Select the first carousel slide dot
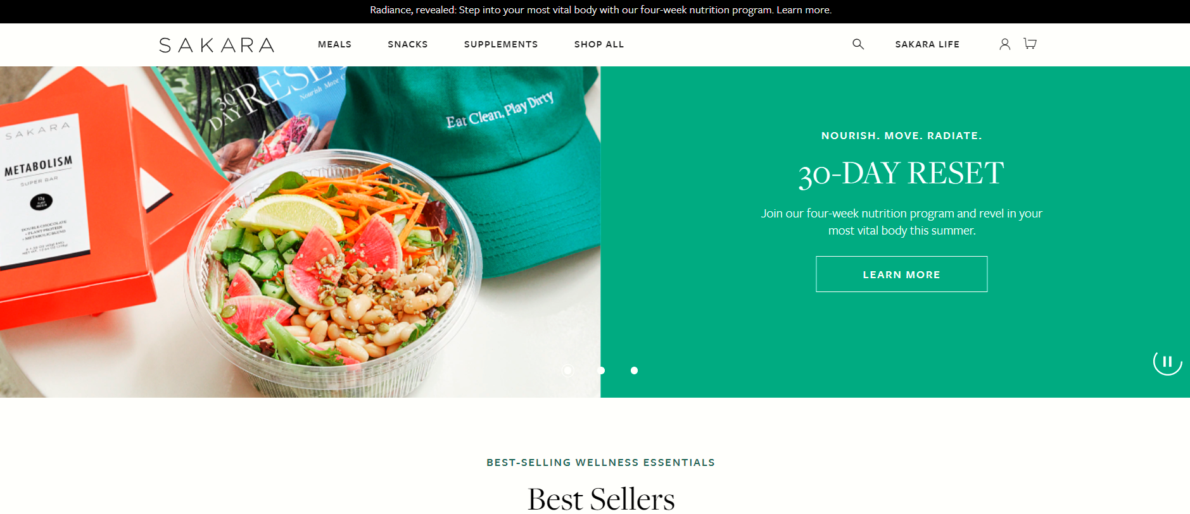The image size is (1190, 514). pyautogui.click(x=567, y=370)
